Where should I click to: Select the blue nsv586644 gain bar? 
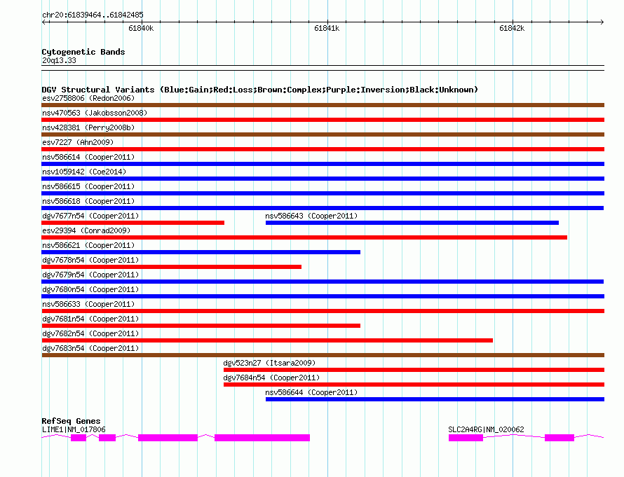click(435, 399)
